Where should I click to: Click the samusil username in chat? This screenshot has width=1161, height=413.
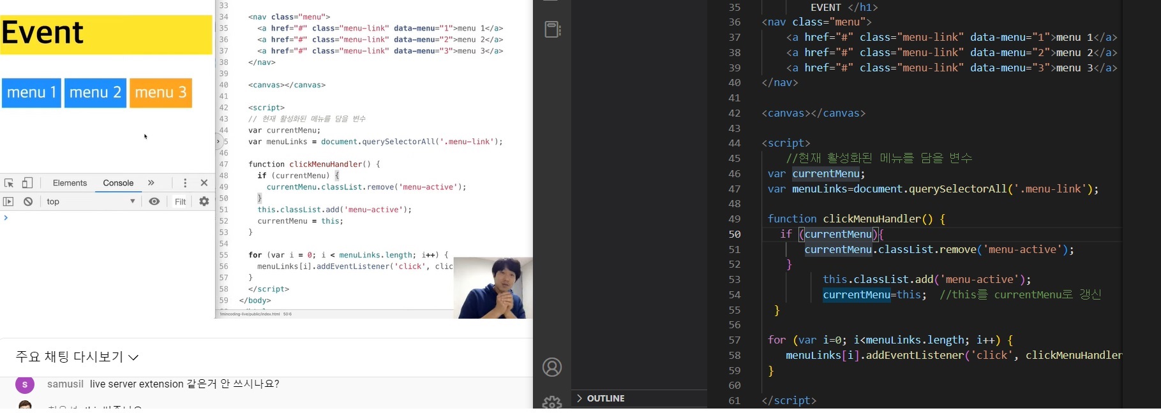[65, 384]
